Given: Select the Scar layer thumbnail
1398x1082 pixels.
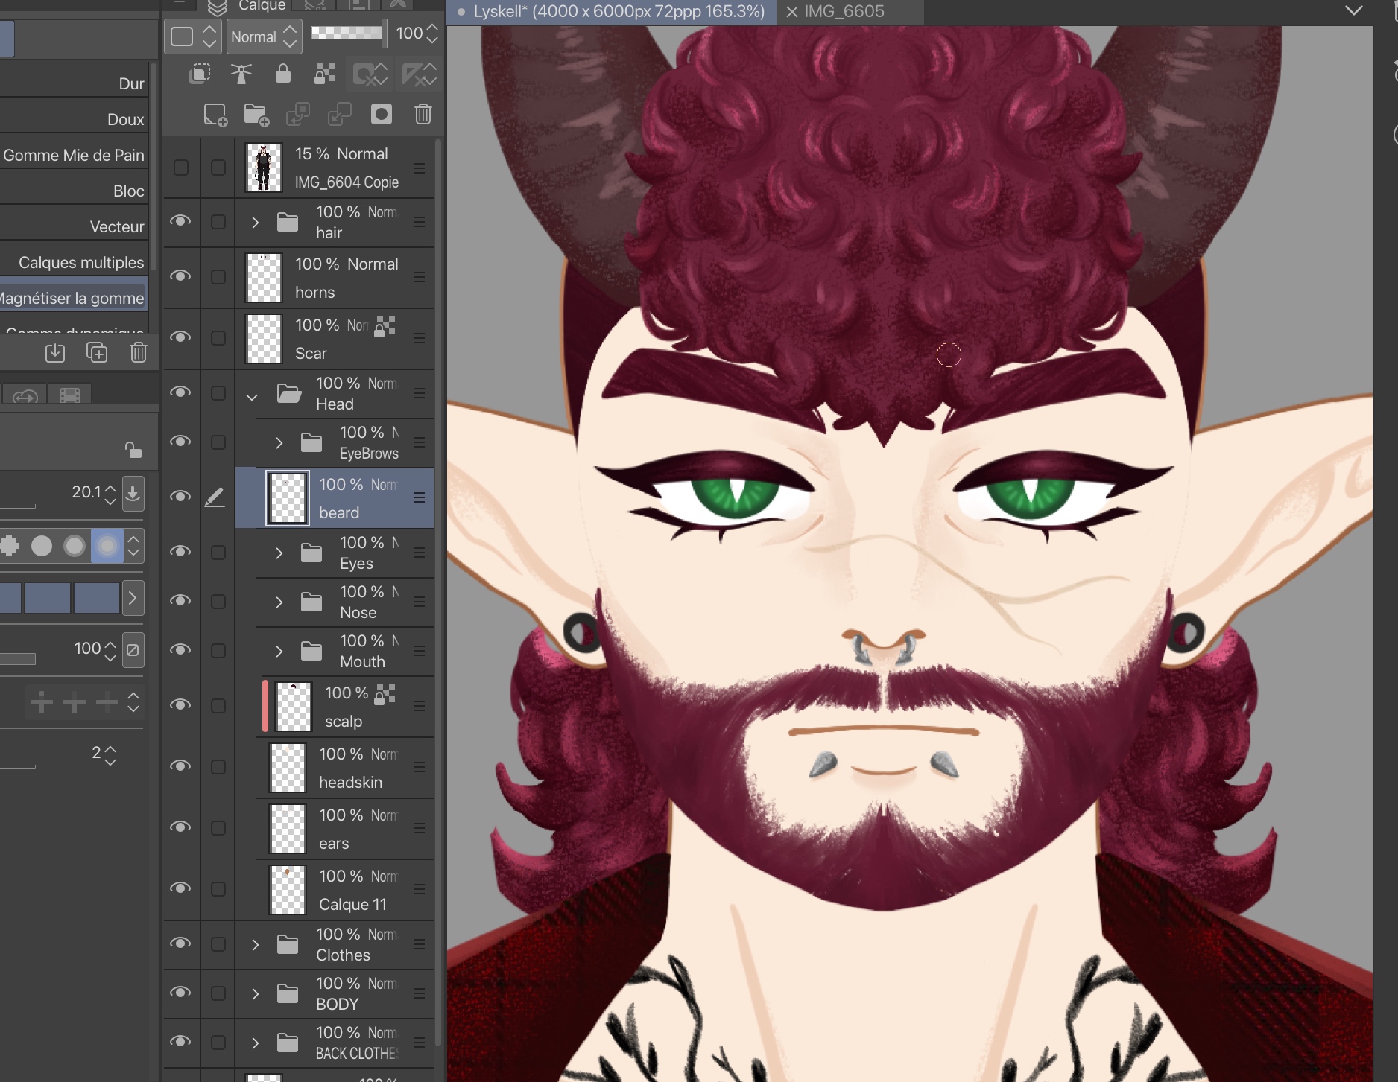Looking at the screenshot, I should click(x=264, y=338).
